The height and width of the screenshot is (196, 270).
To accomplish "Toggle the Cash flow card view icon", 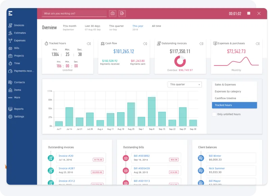I will pos(145,44).
